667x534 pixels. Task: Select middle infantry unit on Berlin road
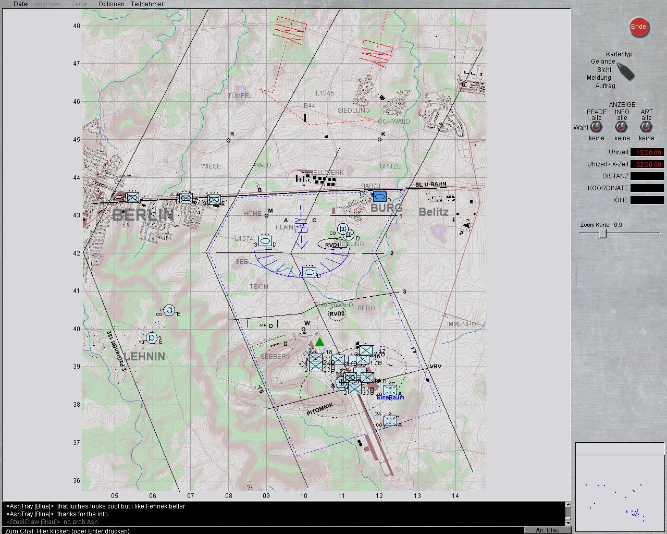(186, 198)
